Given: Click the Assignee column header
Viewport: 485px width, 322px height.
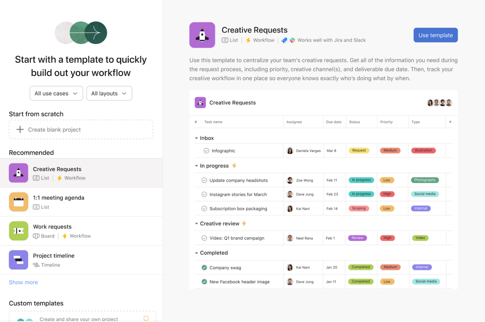Looking at the screenshot, I should (295, 122).
